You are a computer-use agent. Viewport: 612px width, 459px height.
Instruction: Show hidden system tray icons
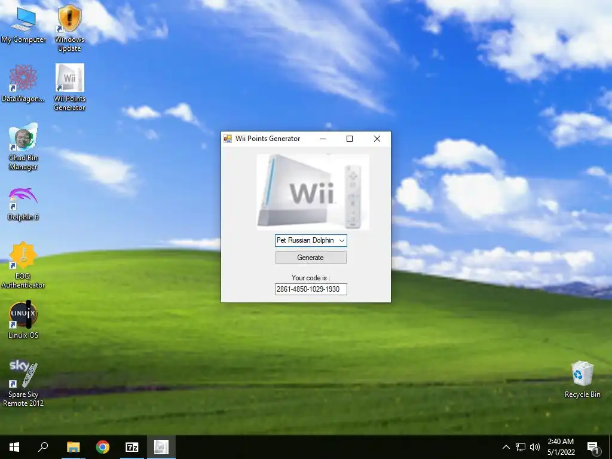(x=506, y=447)
